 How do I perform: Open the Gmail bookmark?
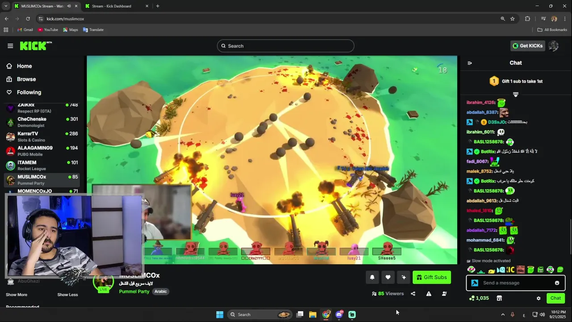pyautogui.click(x=25, y=30)
